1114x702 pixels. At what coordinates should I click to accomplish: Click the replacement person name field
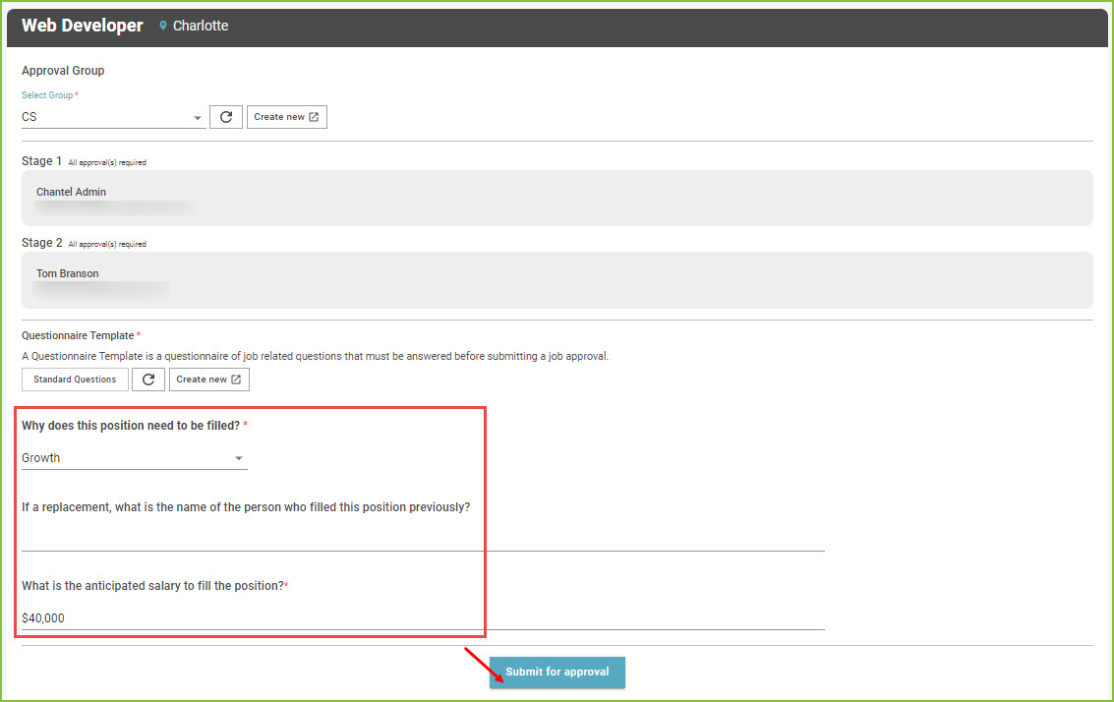tap(423, 539)
